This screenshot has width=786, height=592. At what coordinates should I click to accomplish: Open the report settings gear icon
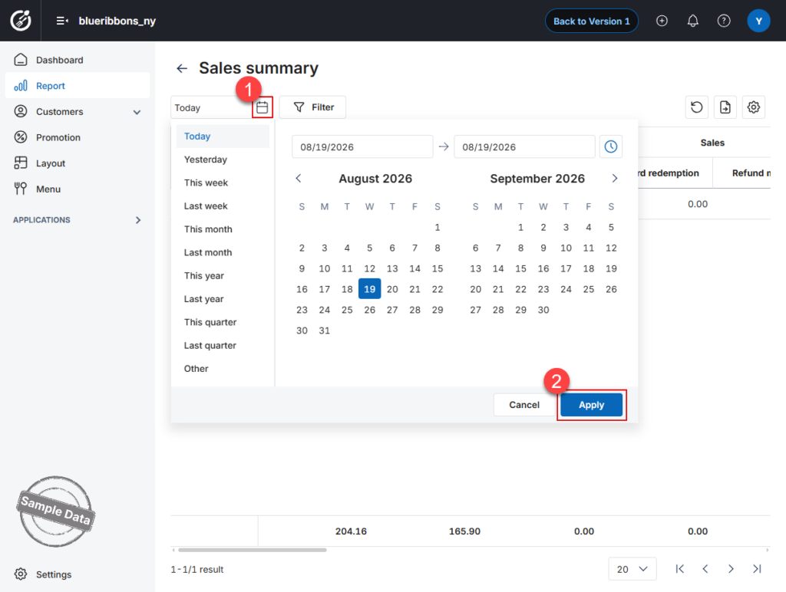754,107
